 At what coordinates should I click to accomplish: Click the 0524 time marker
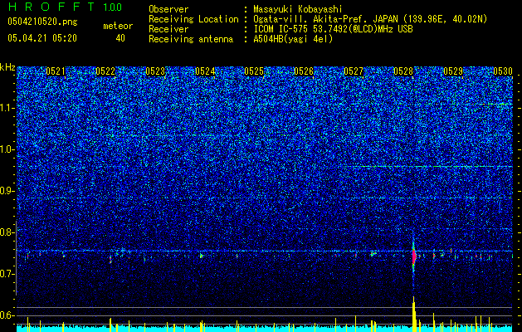coord(205,71)
